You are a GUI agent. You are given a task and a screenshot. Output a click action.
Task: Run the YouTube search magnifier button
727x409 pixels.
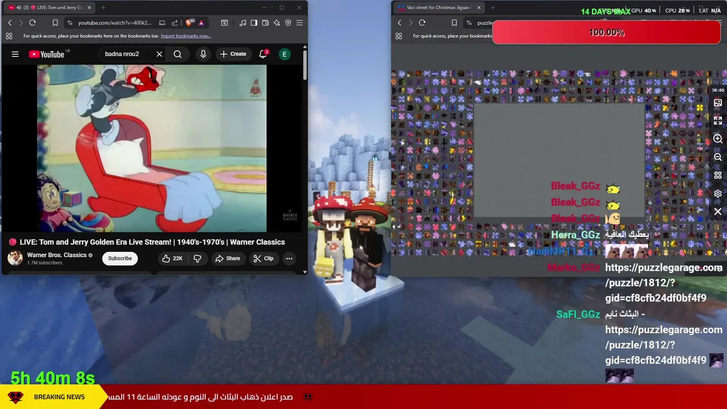pyautogui.click(x=178, y=54)
